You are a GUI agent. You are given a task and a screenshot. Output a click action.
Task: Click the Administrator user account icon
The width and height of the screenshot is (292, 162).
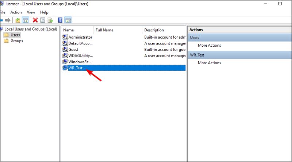65,37
